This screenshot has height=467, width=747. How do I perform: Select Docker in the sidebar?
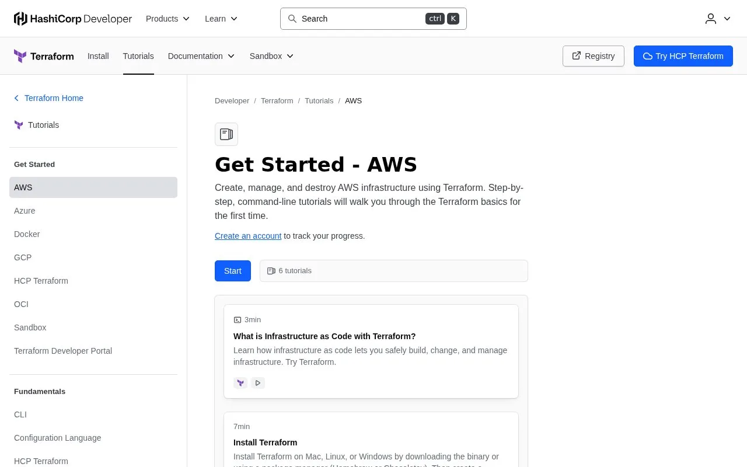coord(93,234)
